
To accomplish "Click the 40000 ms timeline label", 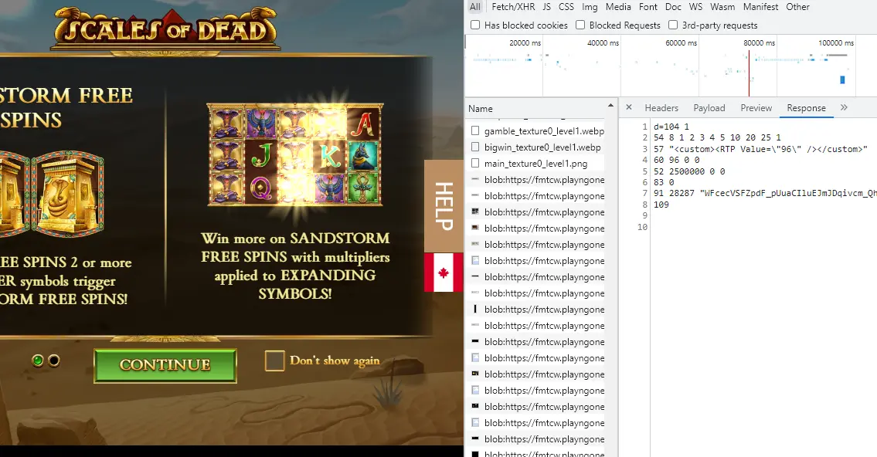I will 603,42.
